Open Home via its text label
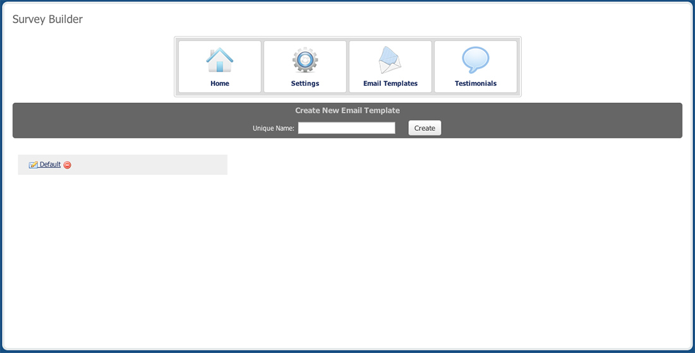This screenshot has height=353, width=695. pos(219,83)
